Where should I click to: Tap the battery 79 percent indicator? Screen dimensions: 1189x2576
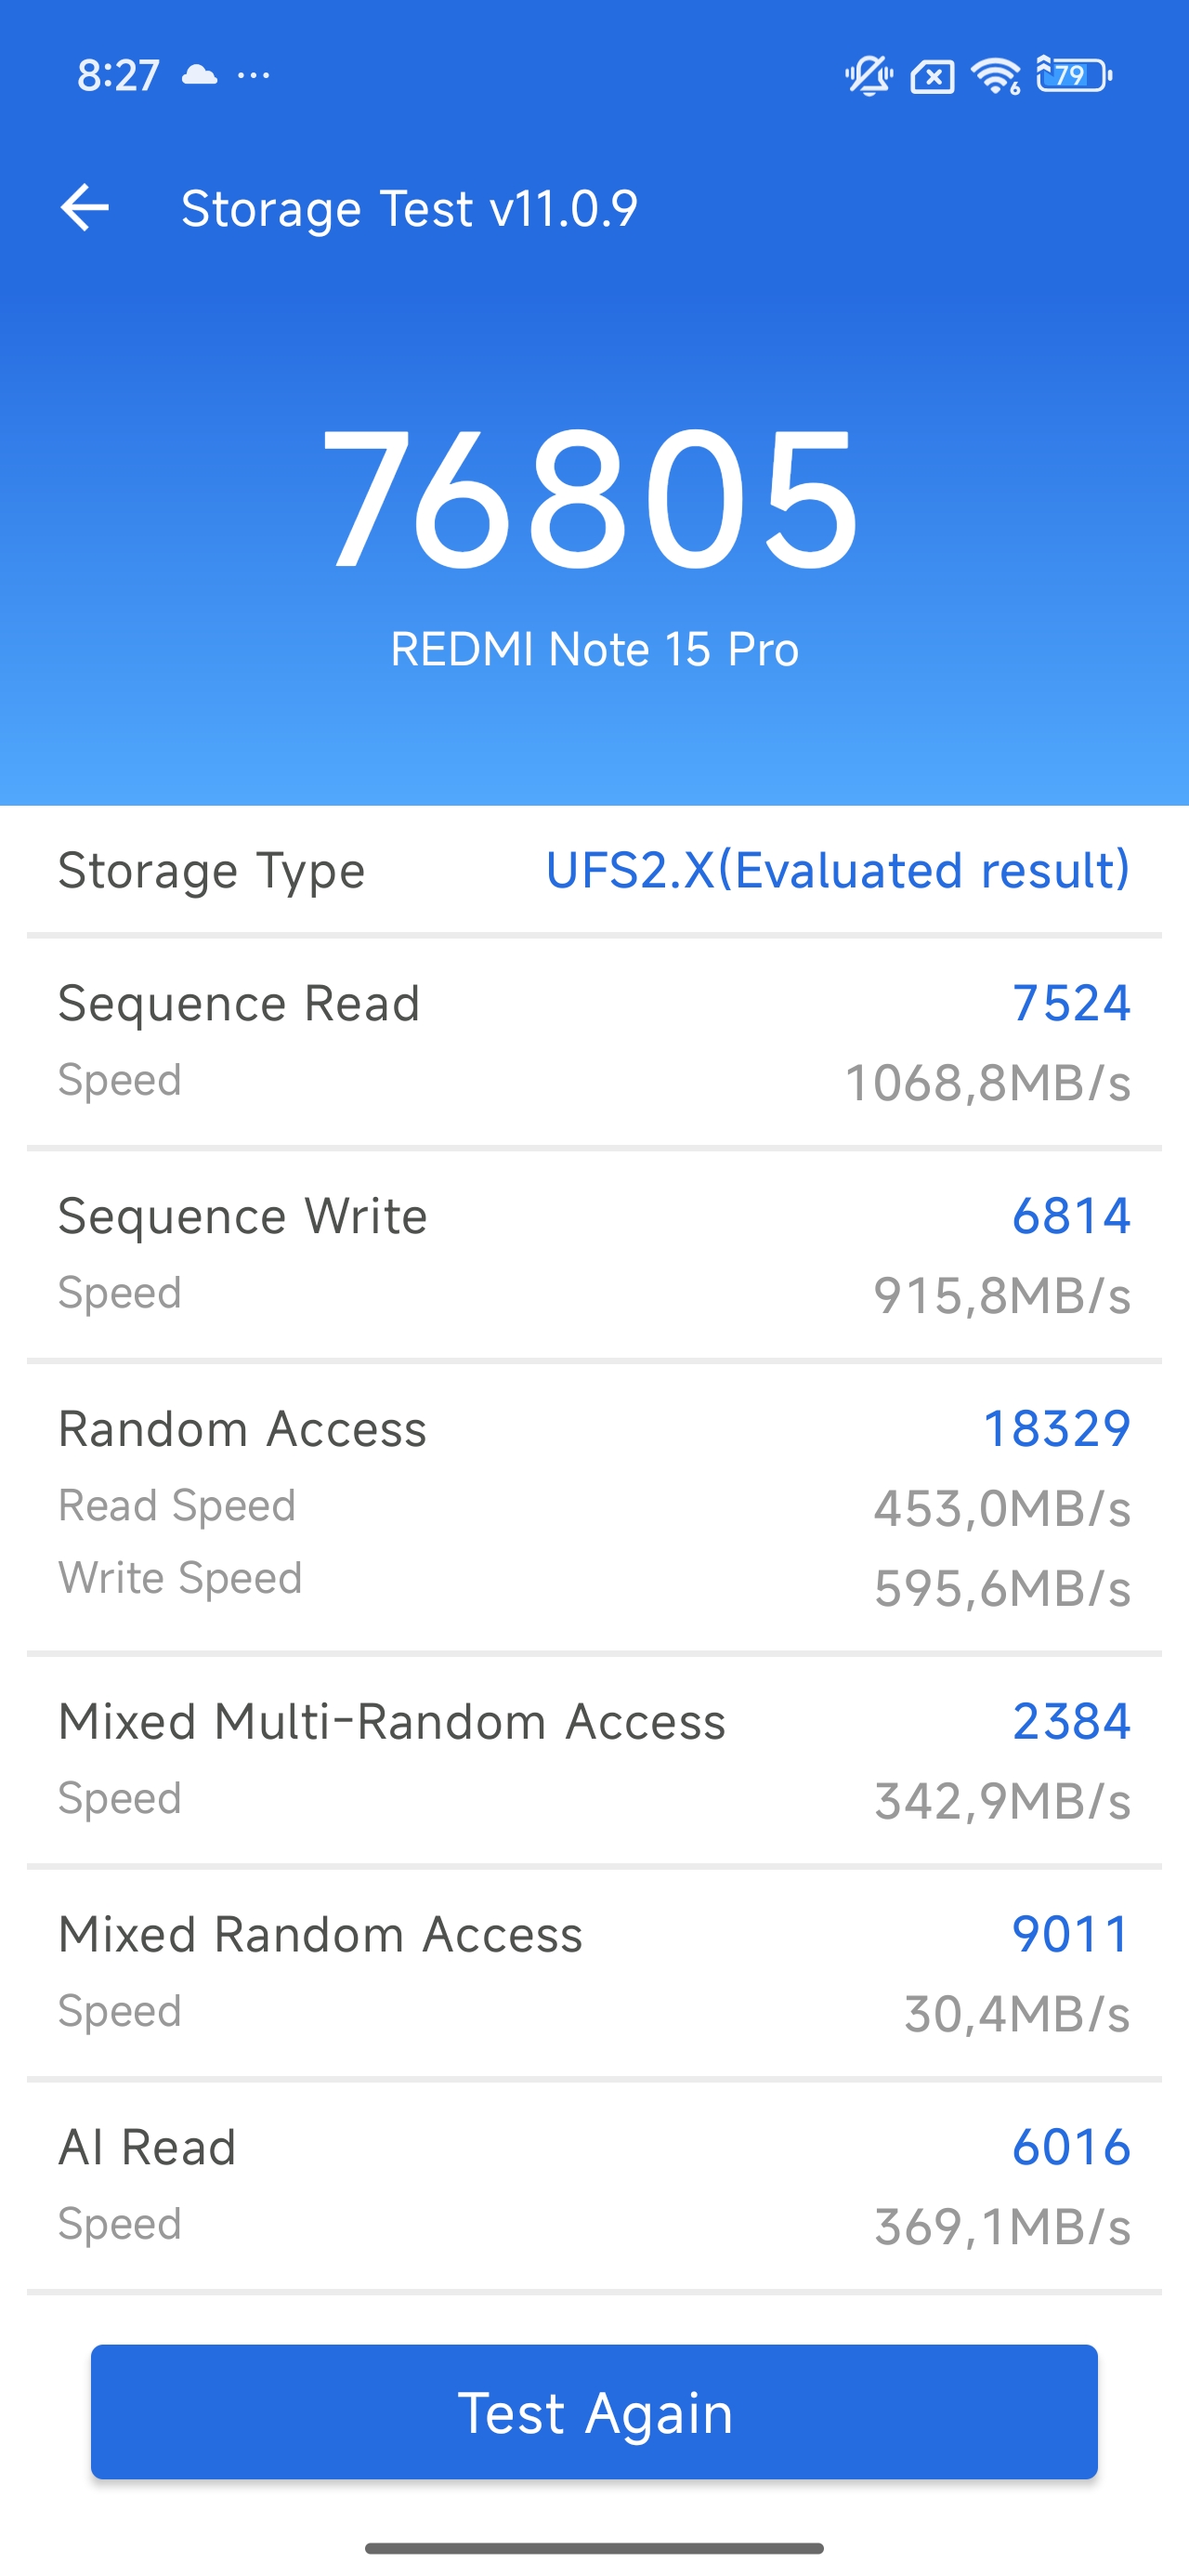[1074, 76]
